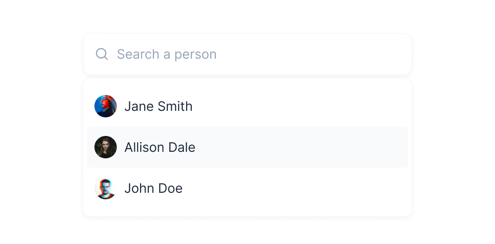Click the magnifying glass search icon

pyautogui.click(x=102, y=54)
